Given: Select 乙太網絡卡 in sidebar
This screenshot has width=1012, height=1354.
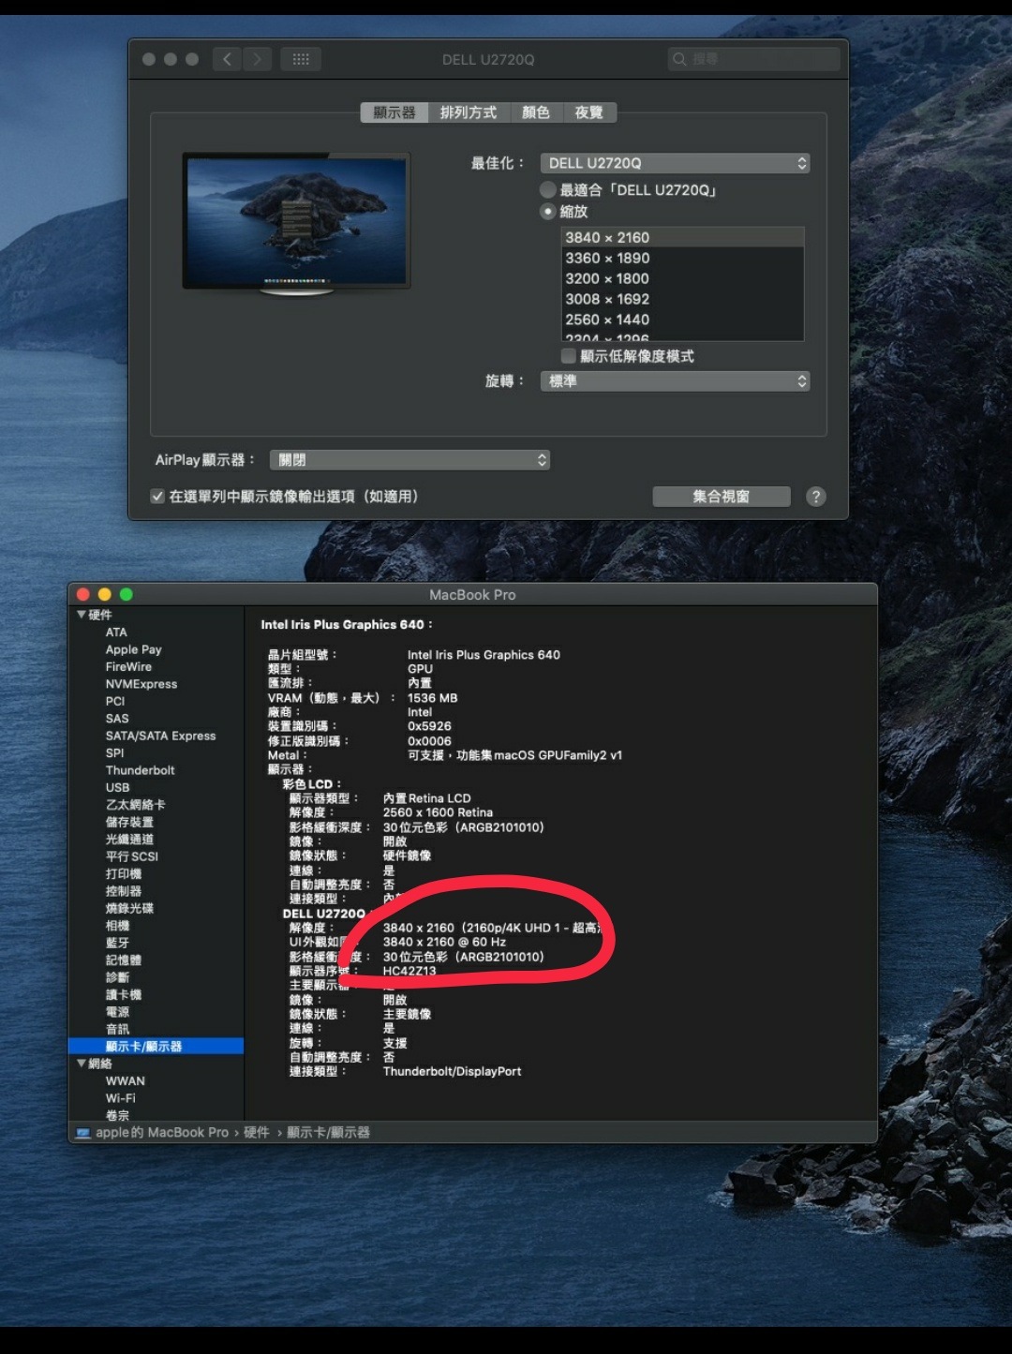Looking at the screenshot, I should [x=136, y=805].
